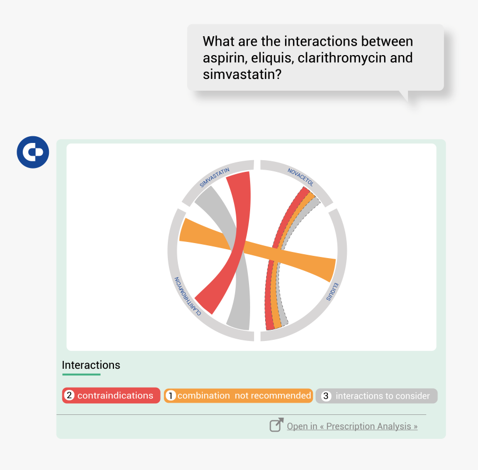Click the number 2 contraindications count badge
The width and height of the screenshot is (478, 470).
click(x=69, y=395)
